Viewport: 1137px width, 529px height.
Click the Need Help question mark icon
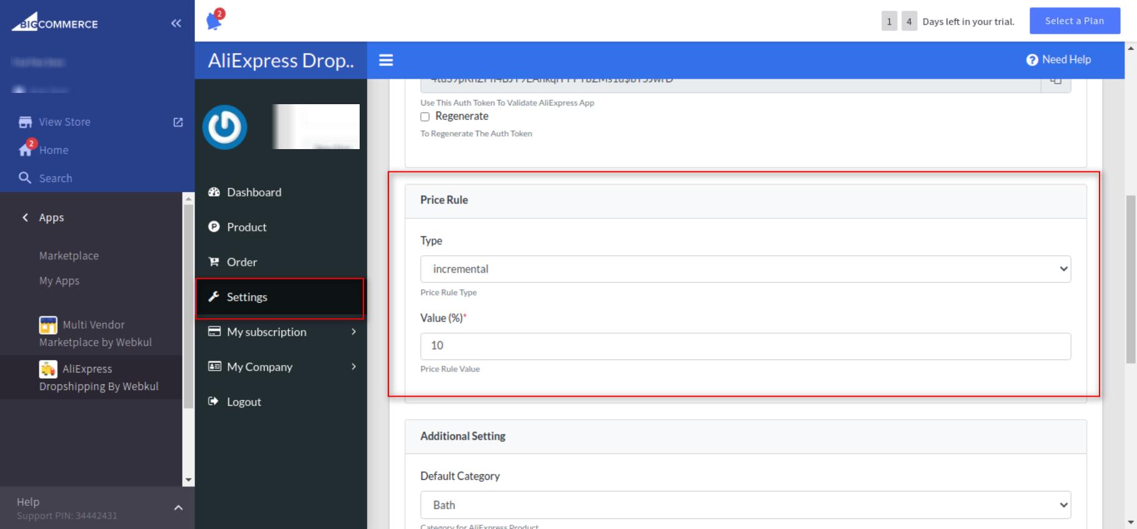[x=1032, y=60]
